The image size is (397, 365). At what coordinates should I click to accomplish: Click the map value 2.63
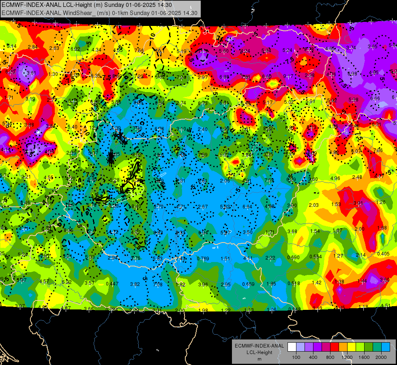click(54, 48)
